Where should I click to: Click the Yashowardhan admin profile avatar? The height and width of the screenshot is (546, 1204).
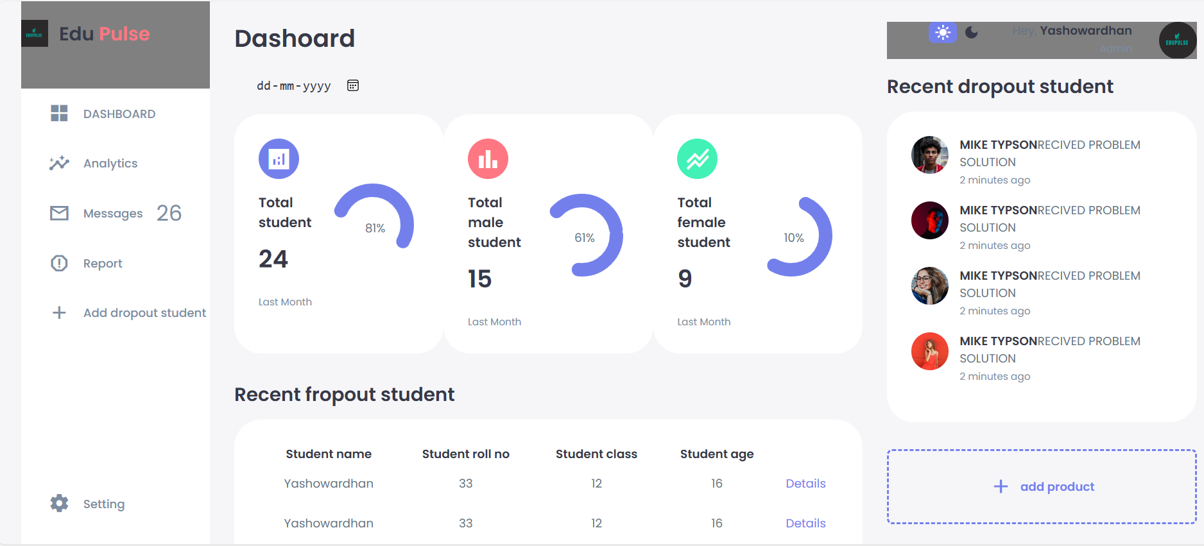click(1177, 40)
